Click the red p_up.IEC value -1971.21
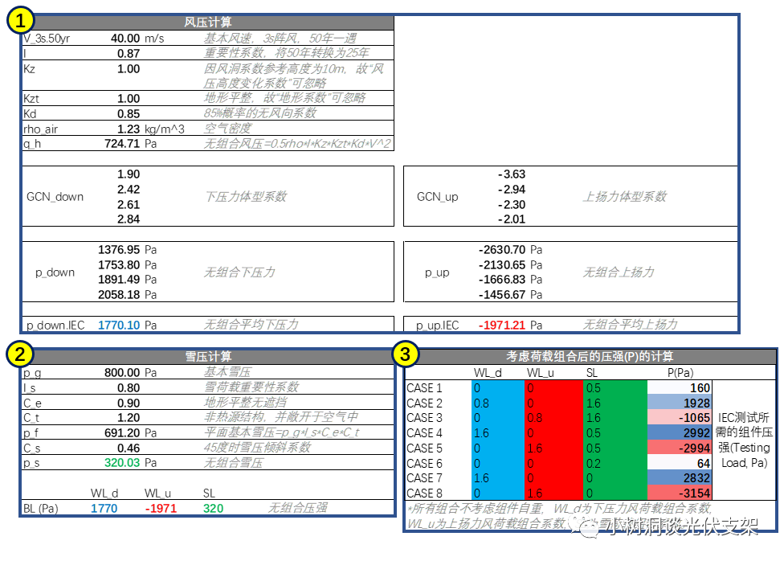Image resolution: width=784 pixels, height=561 pixels. pos(502,326)
